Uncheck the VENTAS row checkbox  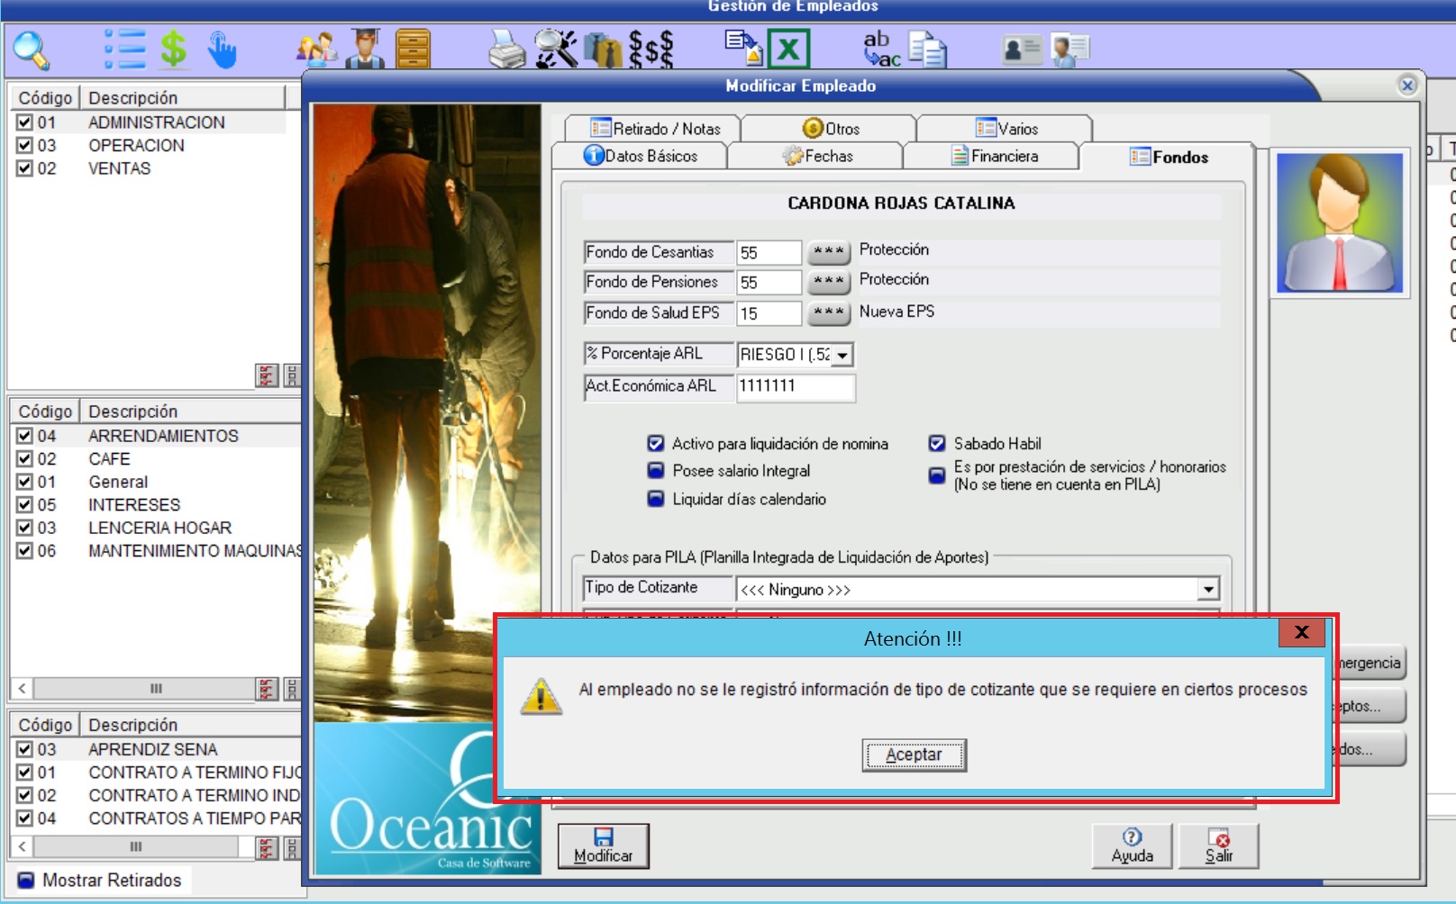25,168
